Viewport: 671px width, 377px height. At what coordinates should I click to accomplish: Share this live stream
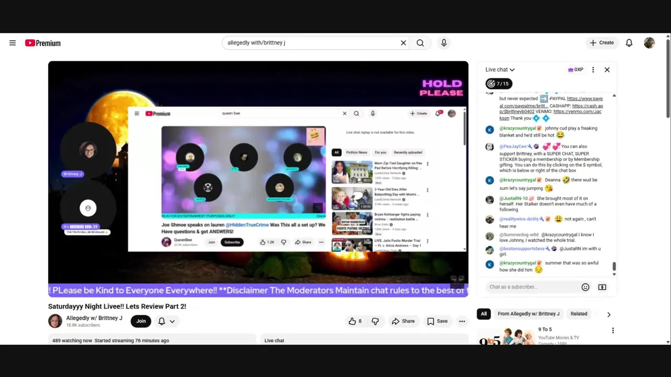click(x=403, y=321)
